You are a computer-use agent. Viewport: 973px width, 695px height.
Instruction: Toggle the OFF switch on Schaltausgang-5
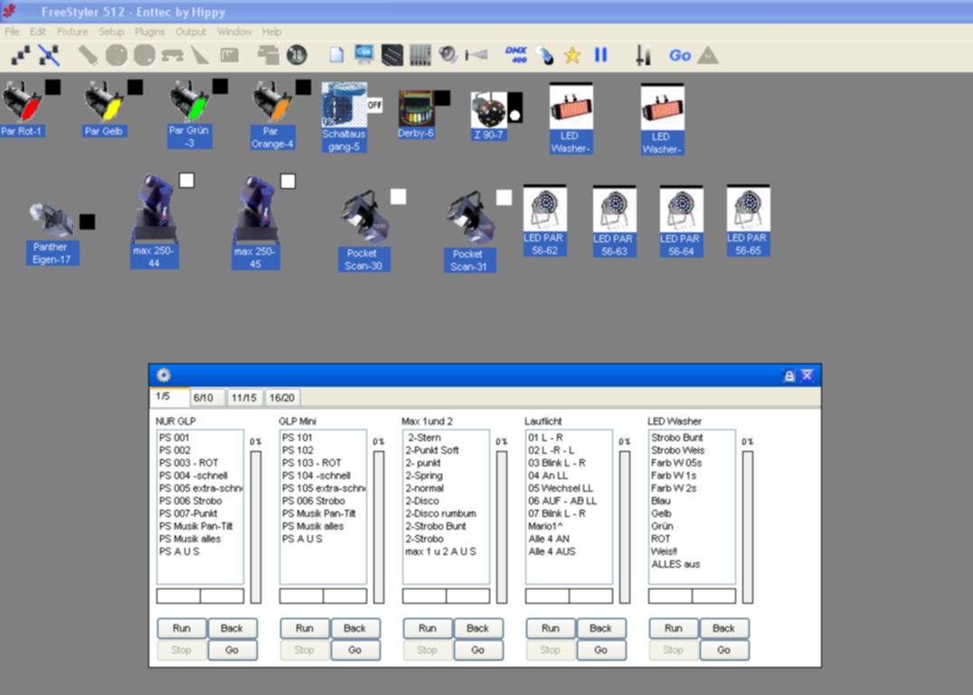point(374,105)
